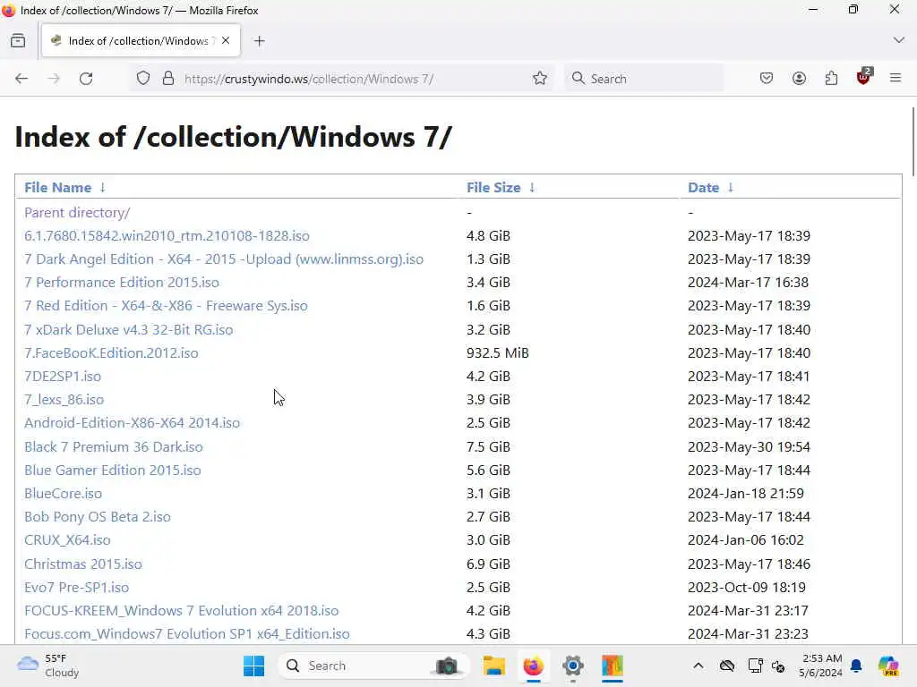Screen dimensions: 917x687
Task: Click 7.FaceBooK.Edition.2012.iso link
Action: coord(111,353)
